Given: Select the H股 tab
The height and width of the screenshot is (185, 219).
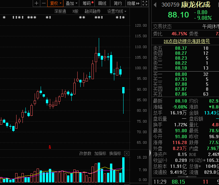Looking at the screenshot, I should pyautogui.click(x=75, y=11).
